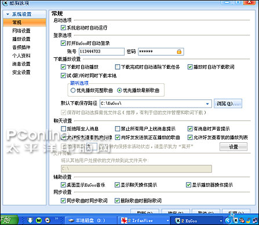Click the 设置 button in chat settings
Image resolution: width=259 pixels, height=225 pixels.
pos(234,147)
